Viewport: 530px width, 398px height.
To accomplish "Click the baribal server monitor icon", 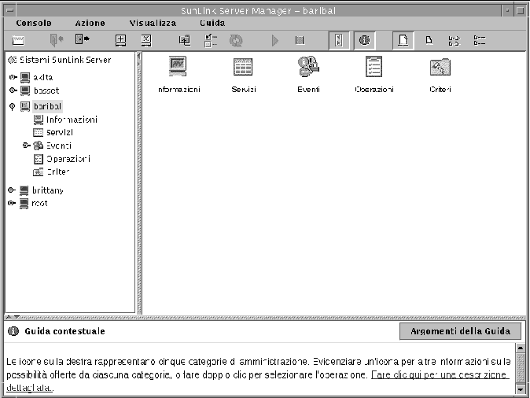I will (x=25, y=106).
